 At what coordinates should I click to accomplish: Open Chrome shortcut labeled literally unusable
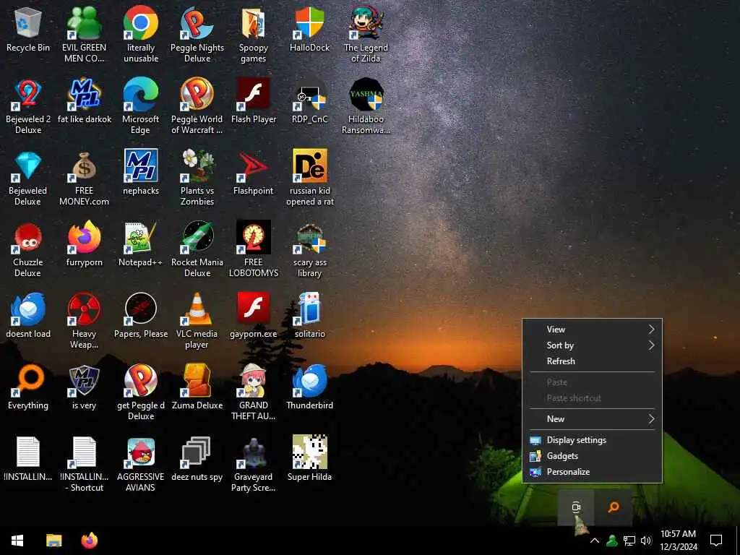pyautogui.click(x=141, y=35)
